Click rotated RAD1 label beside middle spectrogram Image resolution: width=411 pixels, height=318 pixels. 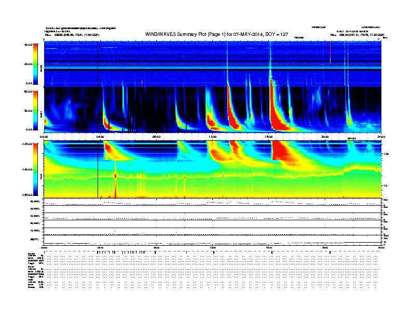[41, 114]
